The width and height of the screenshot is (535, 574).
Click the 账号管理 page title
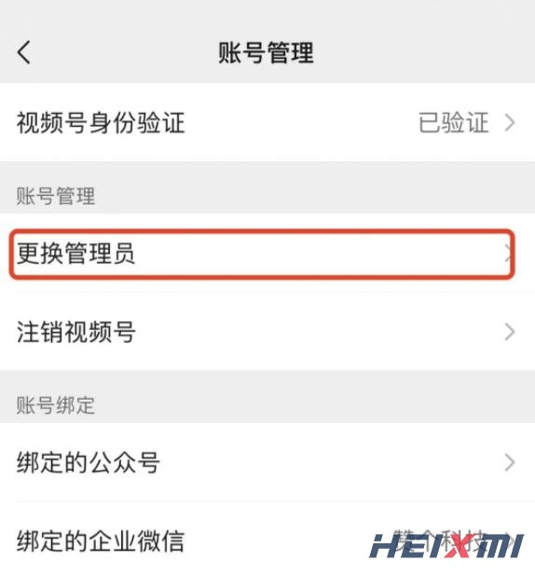coord(267,53)
